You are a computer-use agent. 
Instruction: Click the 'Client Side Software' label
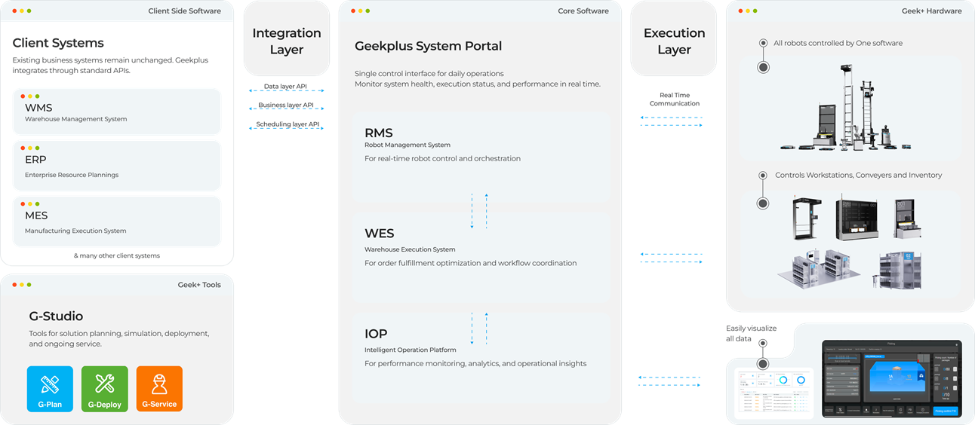[185, 11]
